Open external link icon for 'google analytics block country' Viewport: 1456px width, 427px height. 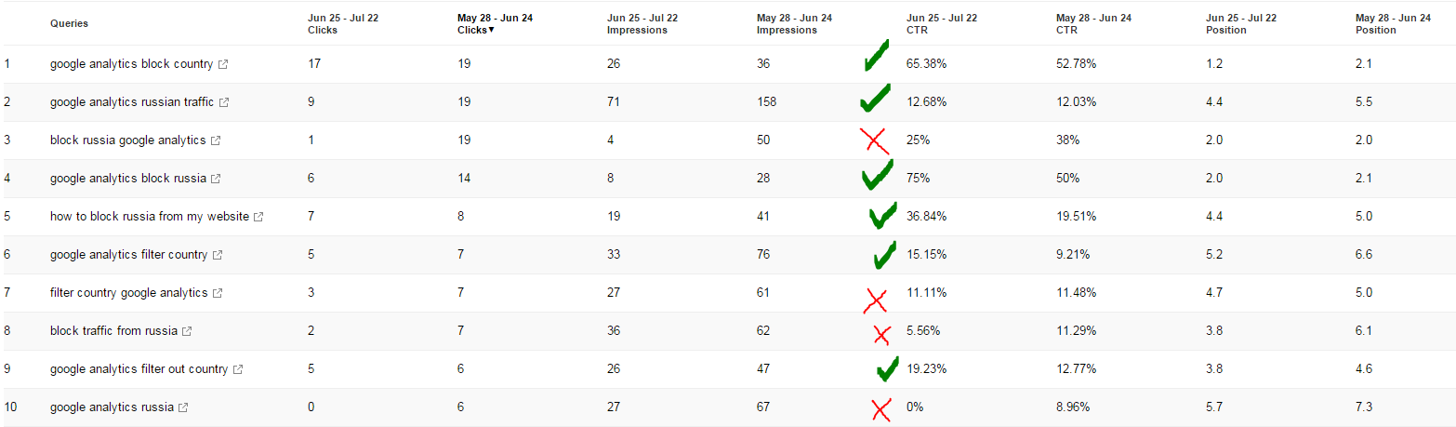(x=223, y=65)
